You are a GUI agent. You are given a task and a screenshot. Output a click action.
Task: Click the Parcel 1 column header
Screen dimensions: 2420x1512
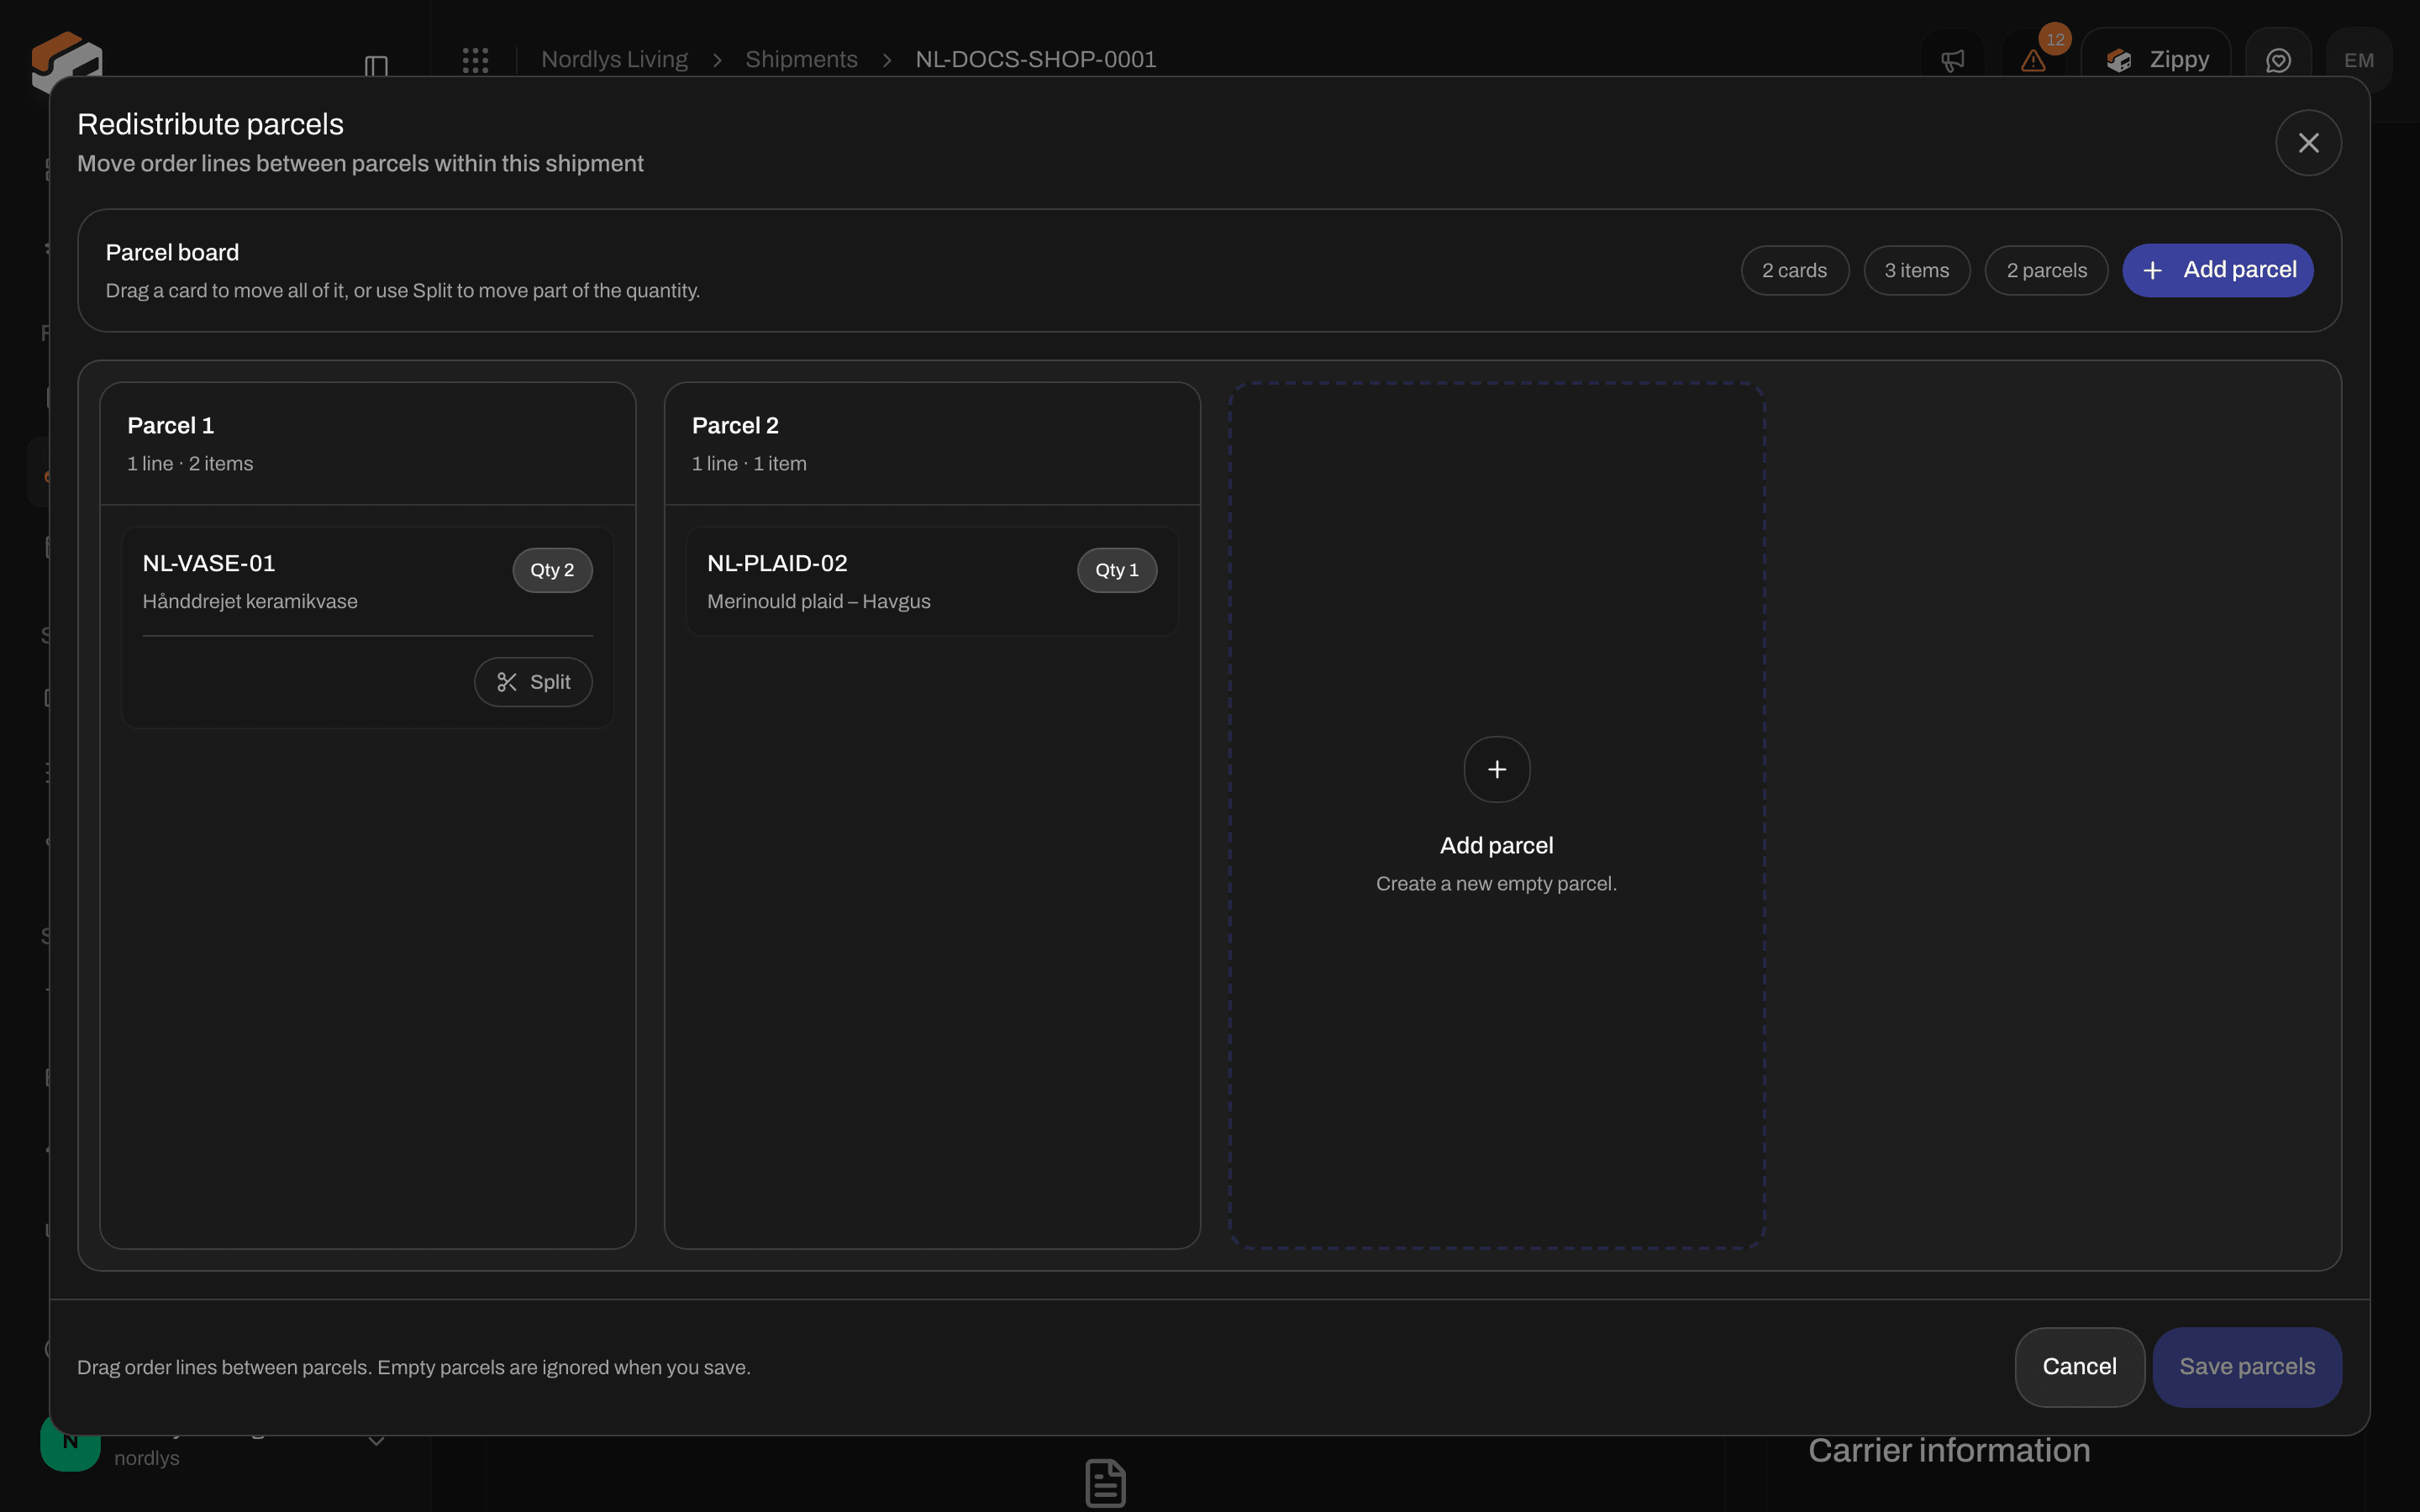pyautogui.click(x=367, y=443)
